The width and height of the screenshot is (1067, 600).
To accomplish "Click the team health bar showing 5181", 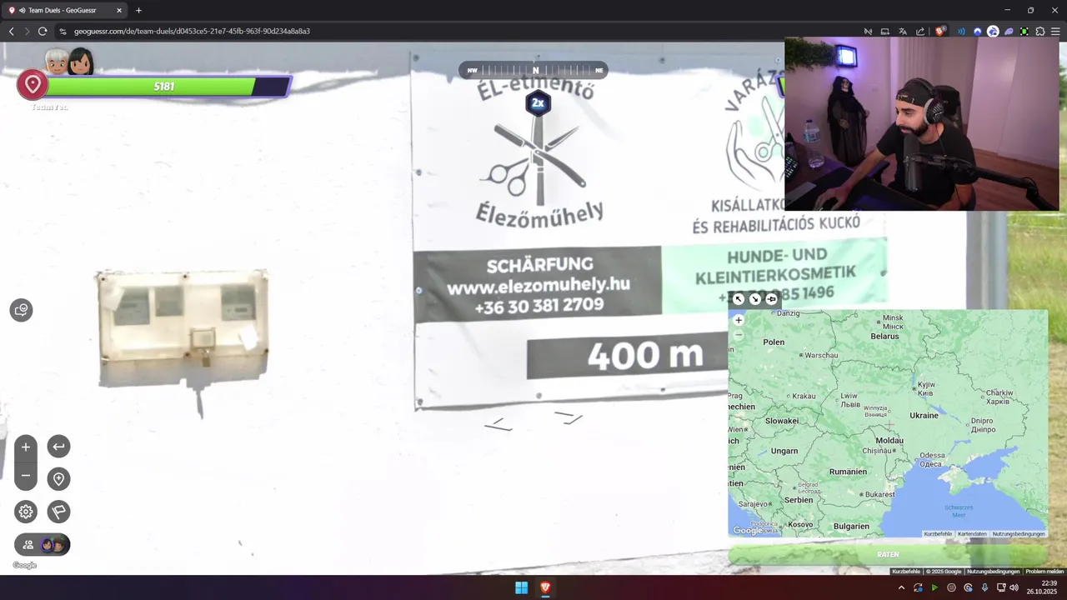I will pos(164,87).
